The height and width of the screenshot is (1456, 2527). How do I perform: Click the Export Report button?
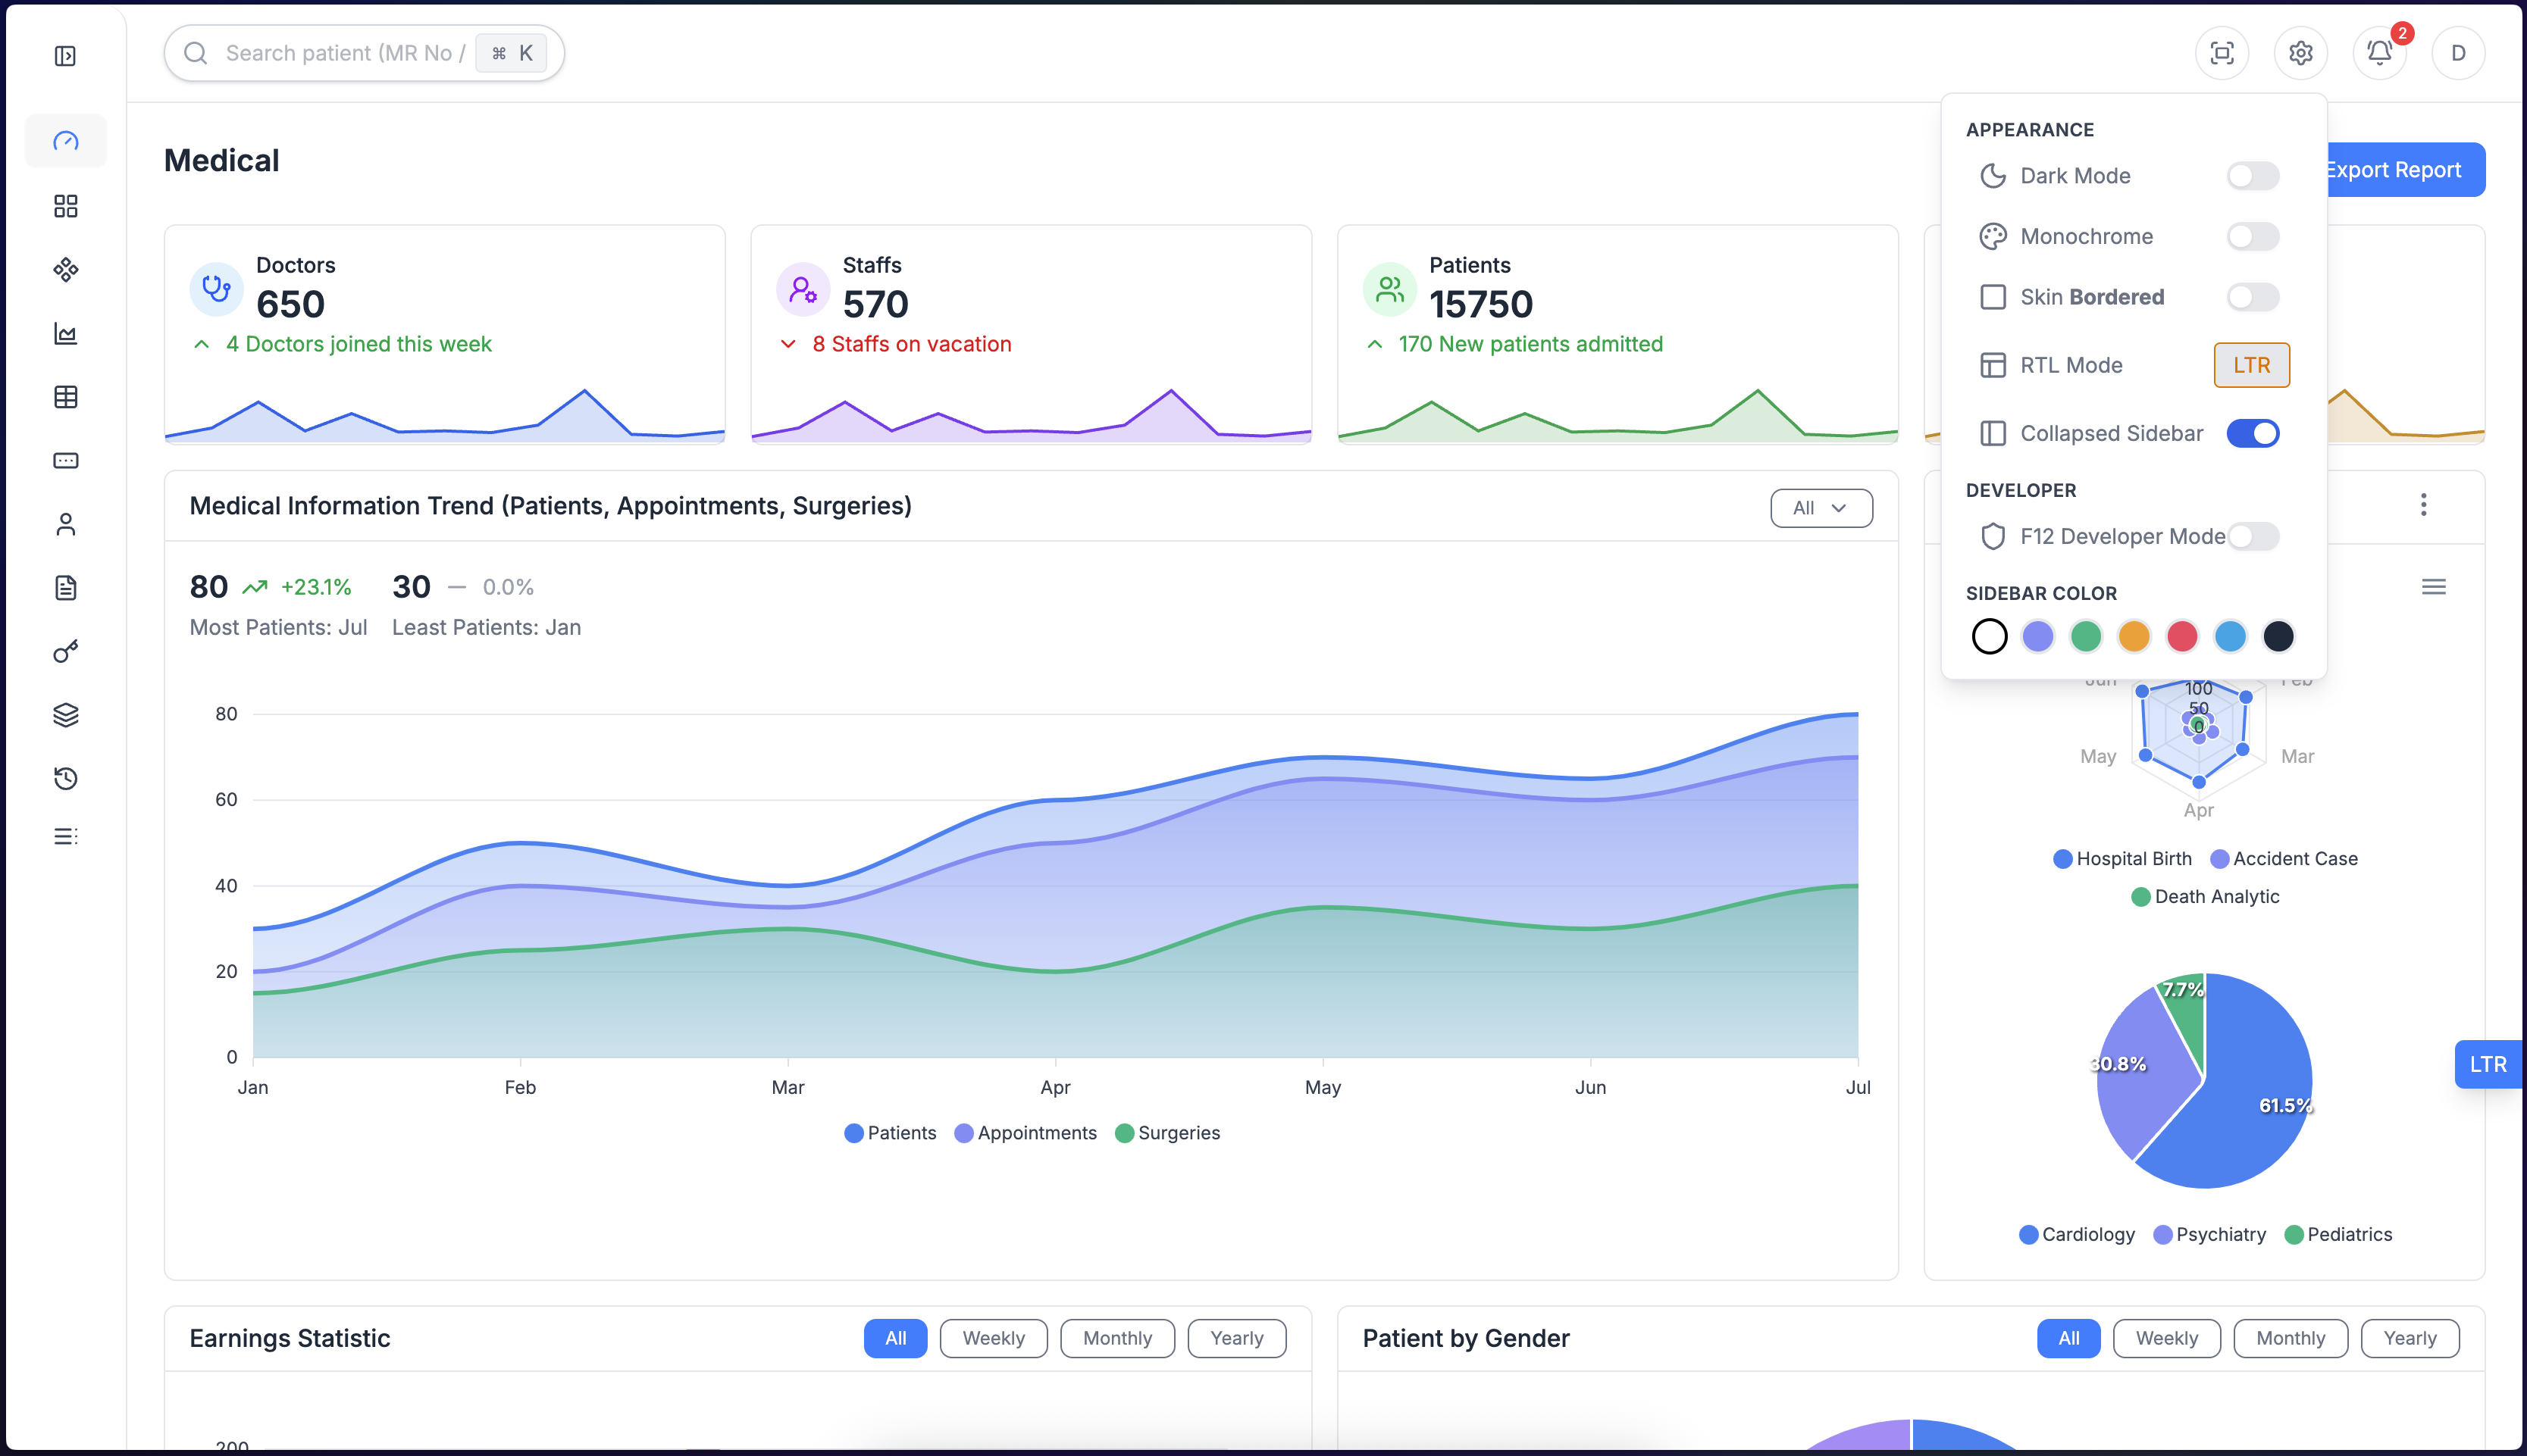coord(2401,170)
